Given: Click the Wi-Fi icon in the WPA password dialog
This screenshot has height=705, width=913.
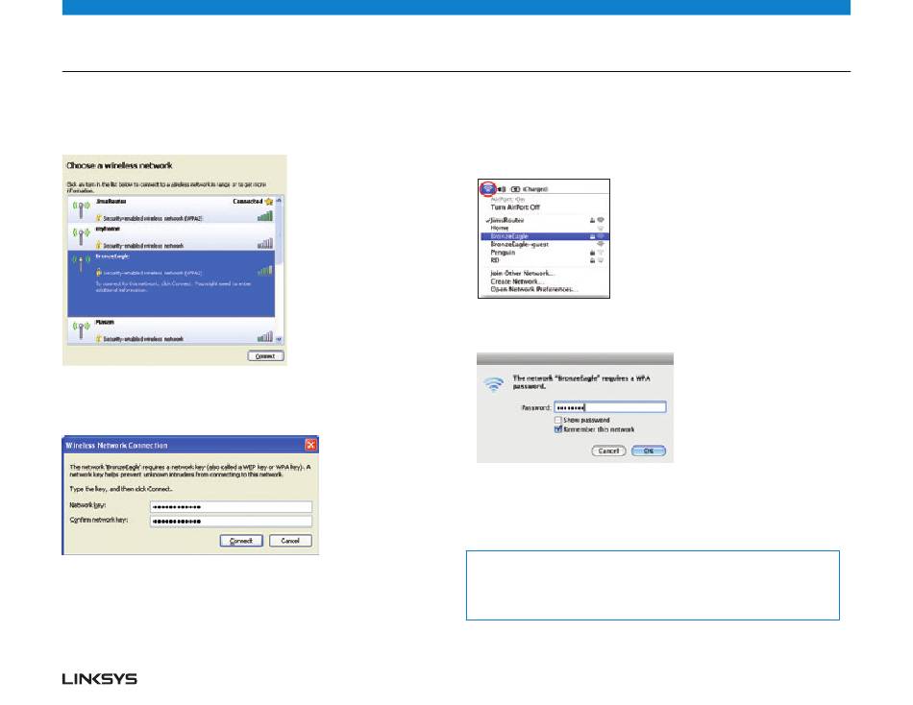Looking at the screenshot, I should pyautogui.click(x=495, y=387).
